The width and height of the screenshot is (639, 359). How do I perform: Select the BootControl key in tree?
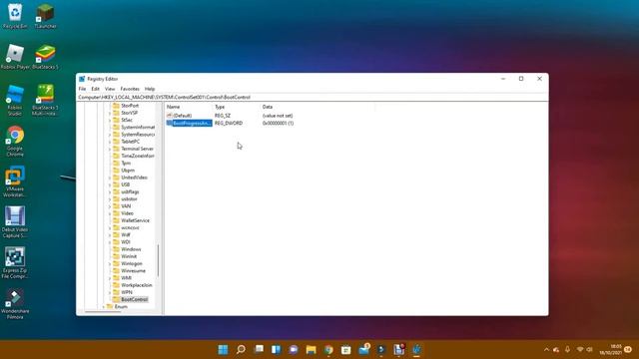134,299
